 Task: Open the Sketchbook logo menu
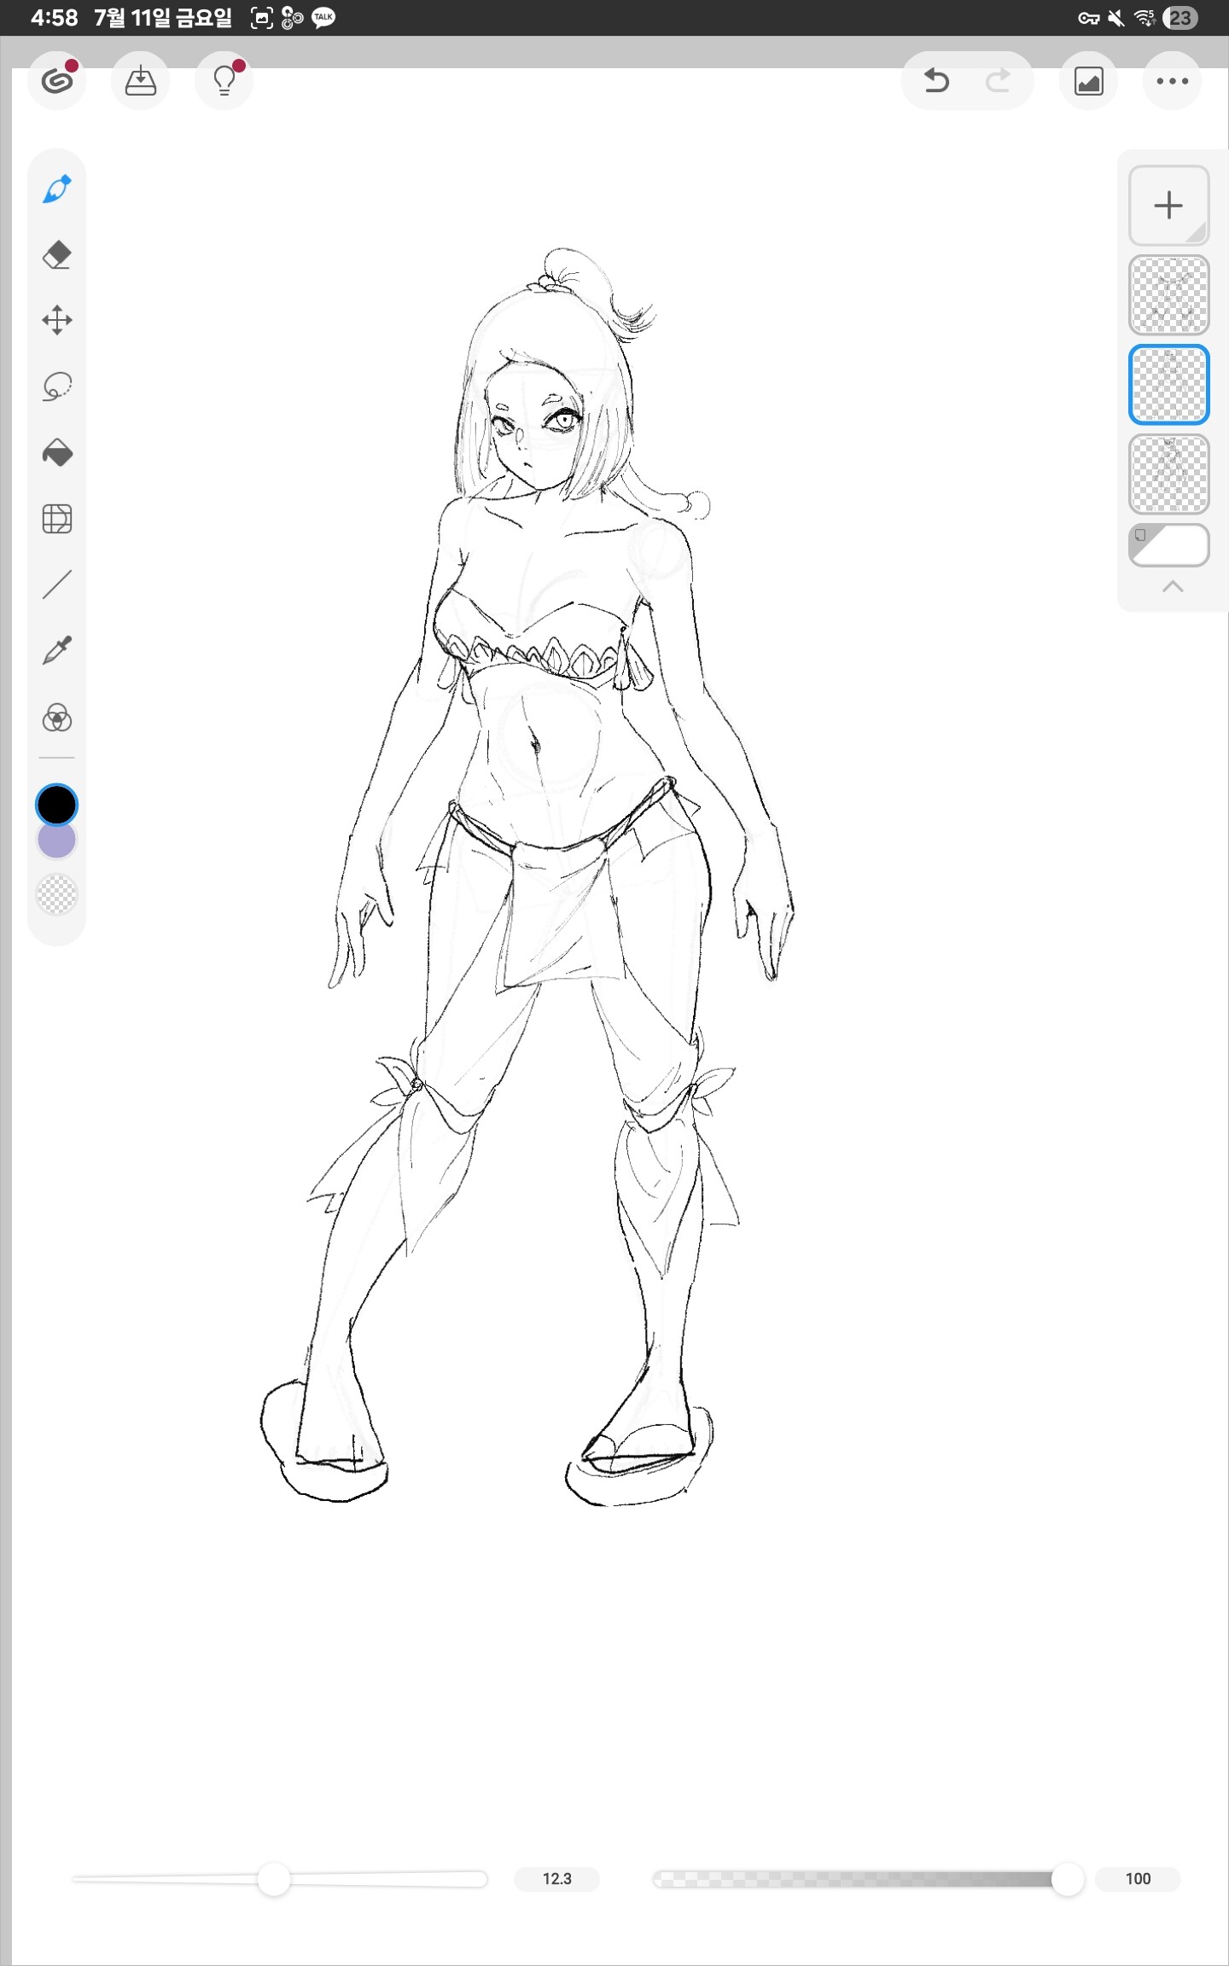point(57,81)
